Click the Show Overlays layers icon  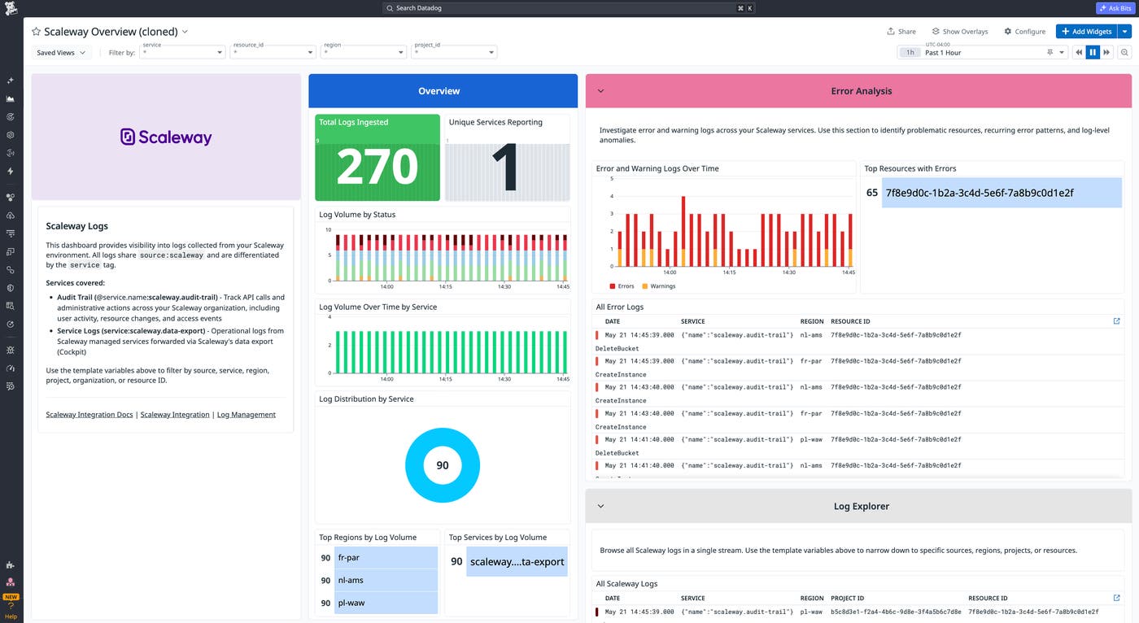[x=936, y=32]
